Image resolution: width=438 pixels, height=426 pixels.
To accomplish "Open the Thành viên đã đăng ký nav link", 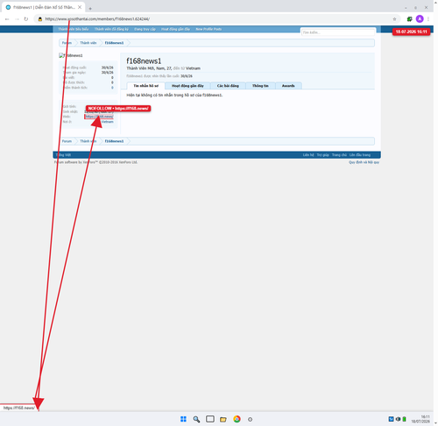I will [111, 29].
